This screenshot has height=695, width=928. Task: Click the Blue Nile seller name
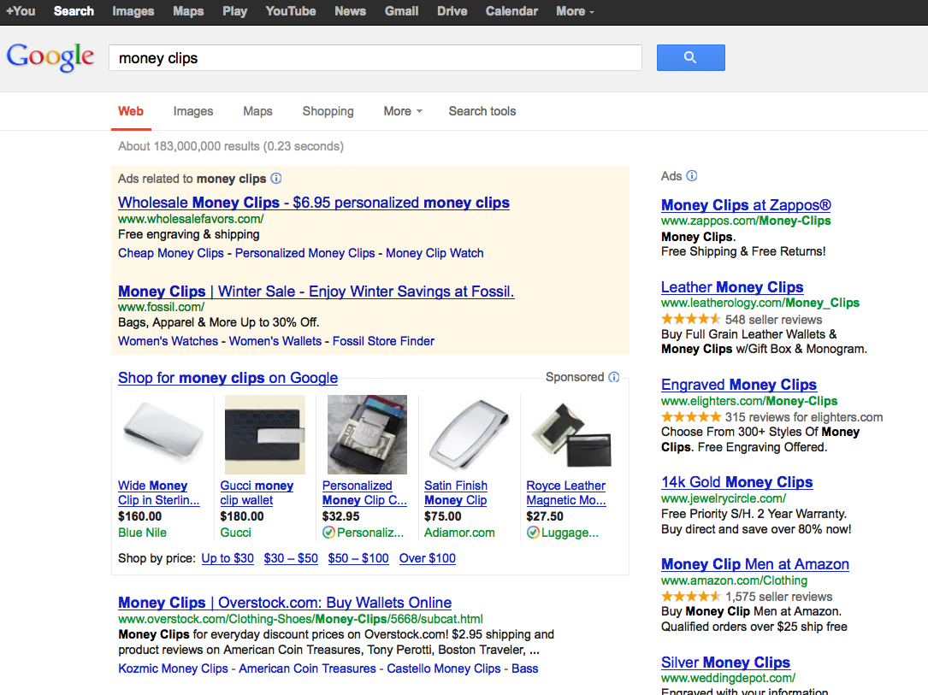coord(142,533)
